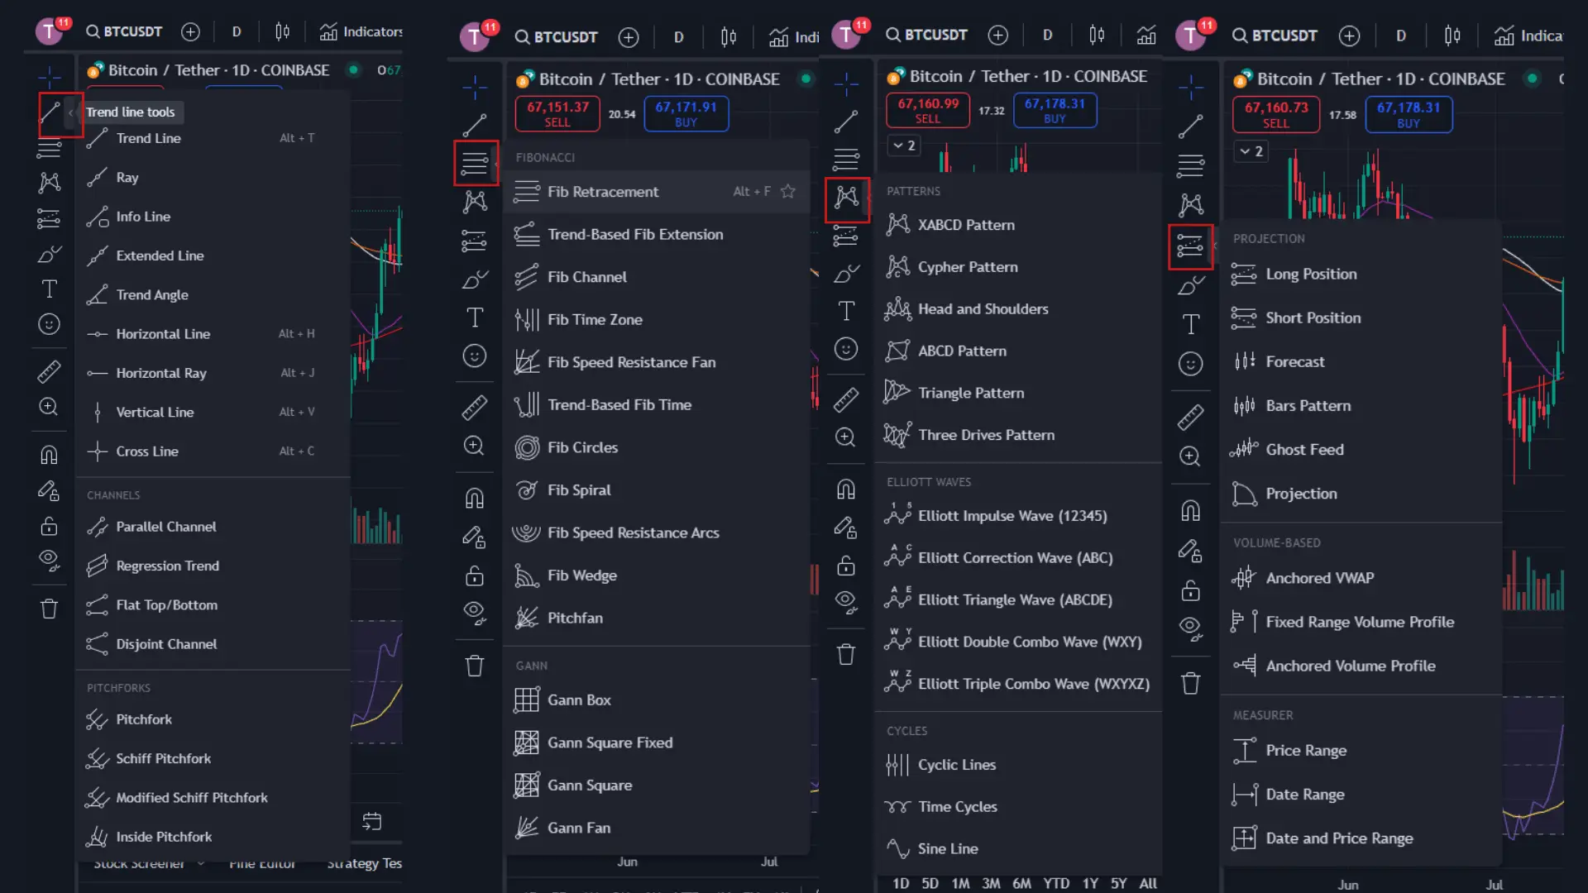Click the calendar Go to date icon
Viewport: 1588px width, 893px height.
[x=372, y=821]
